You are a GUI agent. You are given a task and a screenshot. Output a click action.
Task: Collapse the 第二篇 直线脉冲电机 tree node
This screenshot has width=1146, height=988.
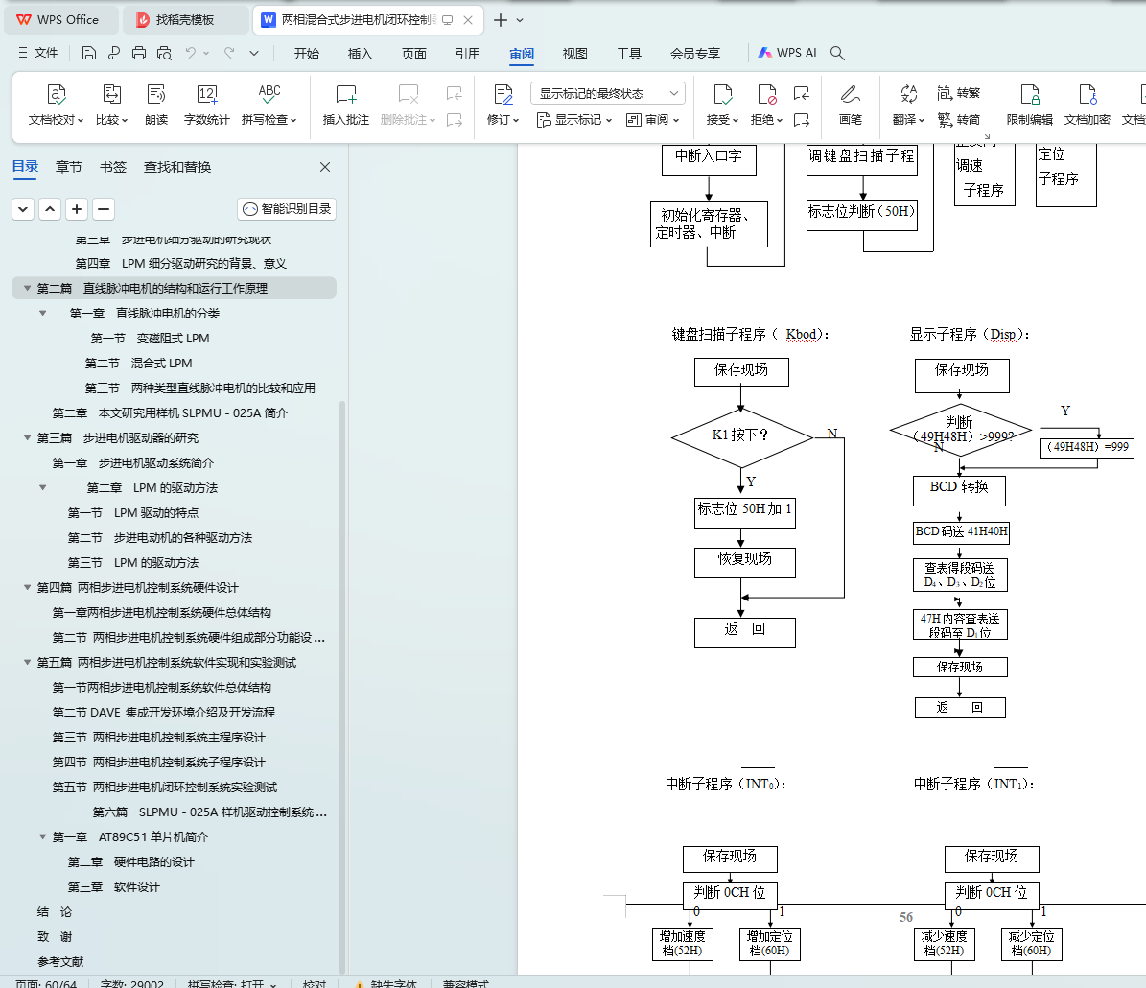27,288
